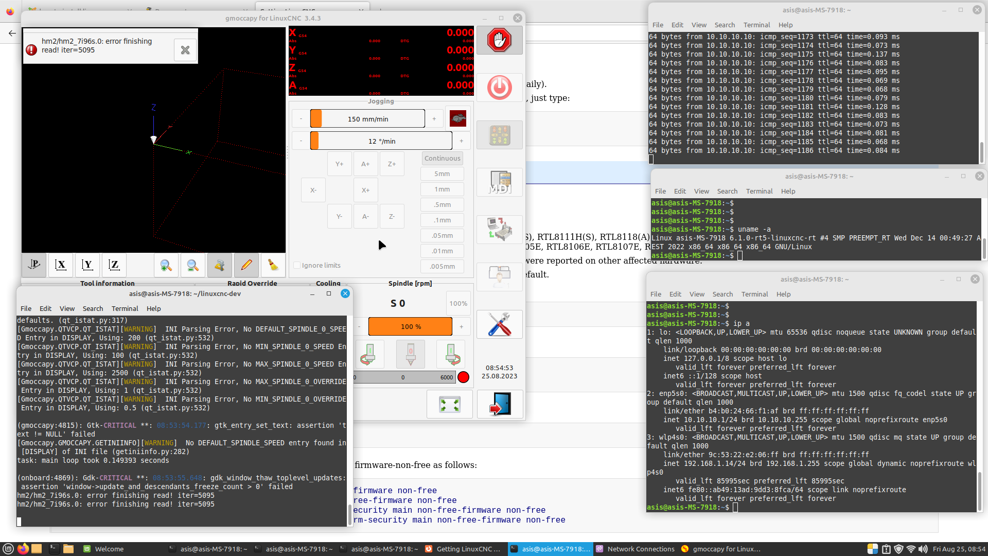Click the 12 °/min angular jog slider
Screen dimensions: 988x556
381,141
